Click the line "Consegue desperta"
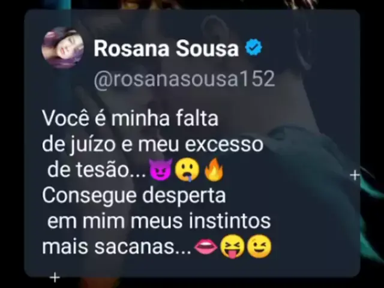This screenshot has height=288, width=384. (134, 196)
